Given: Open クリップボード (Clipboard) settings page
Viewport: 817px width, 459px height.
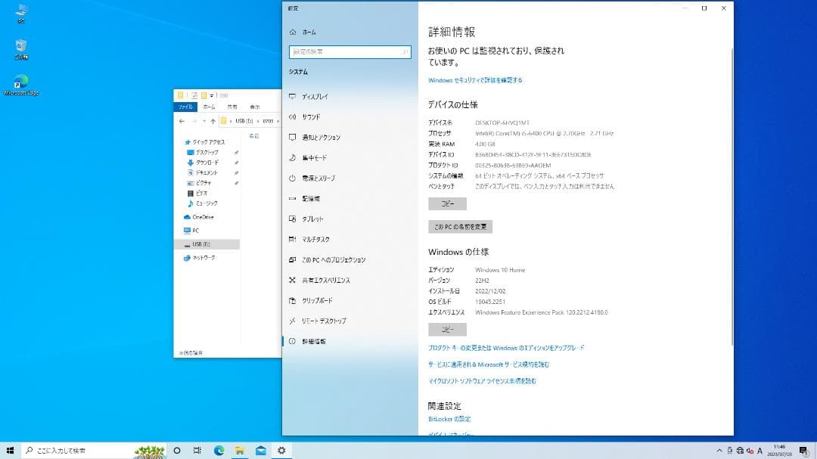Looking at the screenshot, I should click(317, 300).
